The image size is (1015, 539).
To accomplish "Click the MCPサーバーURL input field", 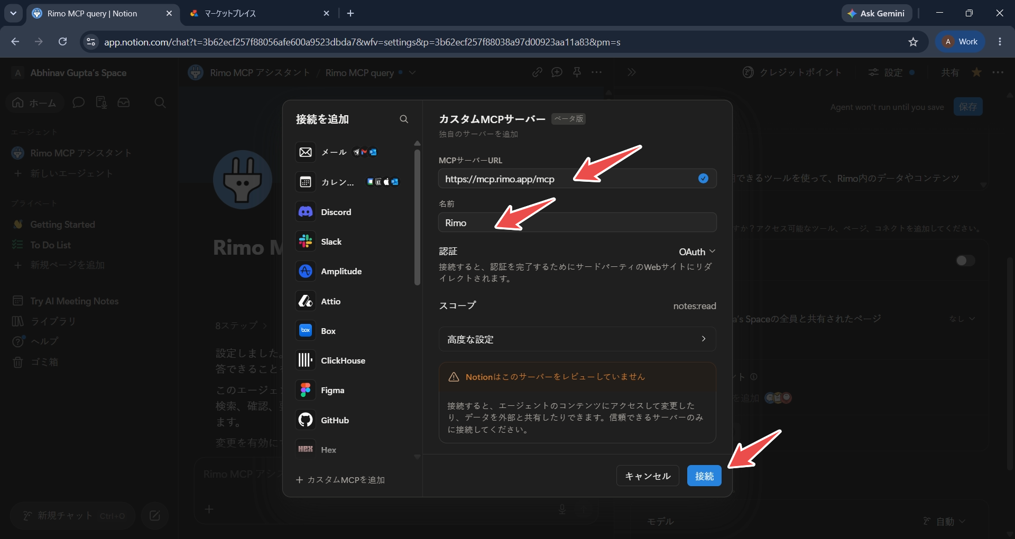I will [x=577, y=179].
